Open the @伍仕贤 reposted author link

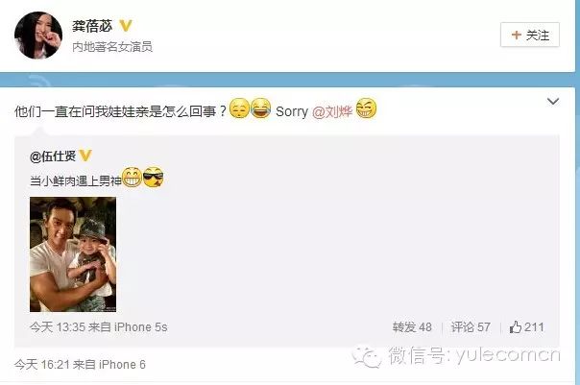coord(53,156)
